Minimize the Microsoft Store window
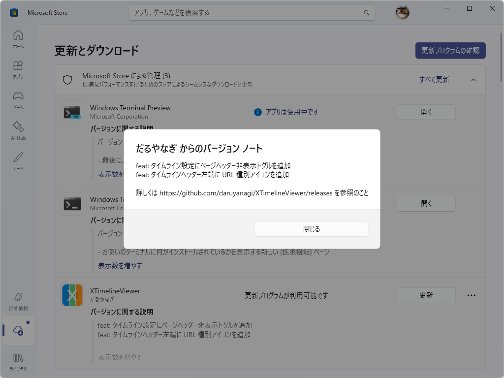 point(447,8)
